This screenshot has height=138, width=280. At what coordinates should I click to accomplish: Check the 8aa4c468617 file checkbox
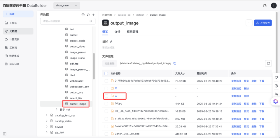point(106,126)
